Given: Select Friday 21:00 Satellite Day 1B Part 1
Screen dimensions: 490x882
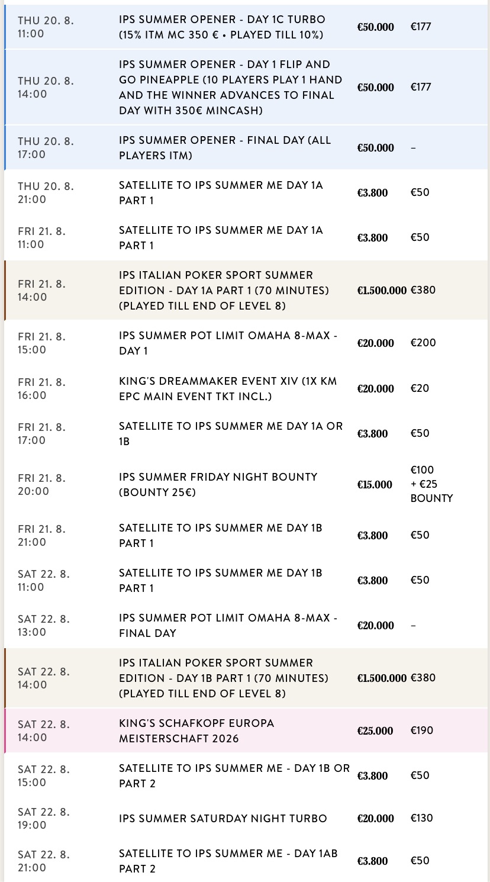Looking at the screenshot, I should [246, 535].
